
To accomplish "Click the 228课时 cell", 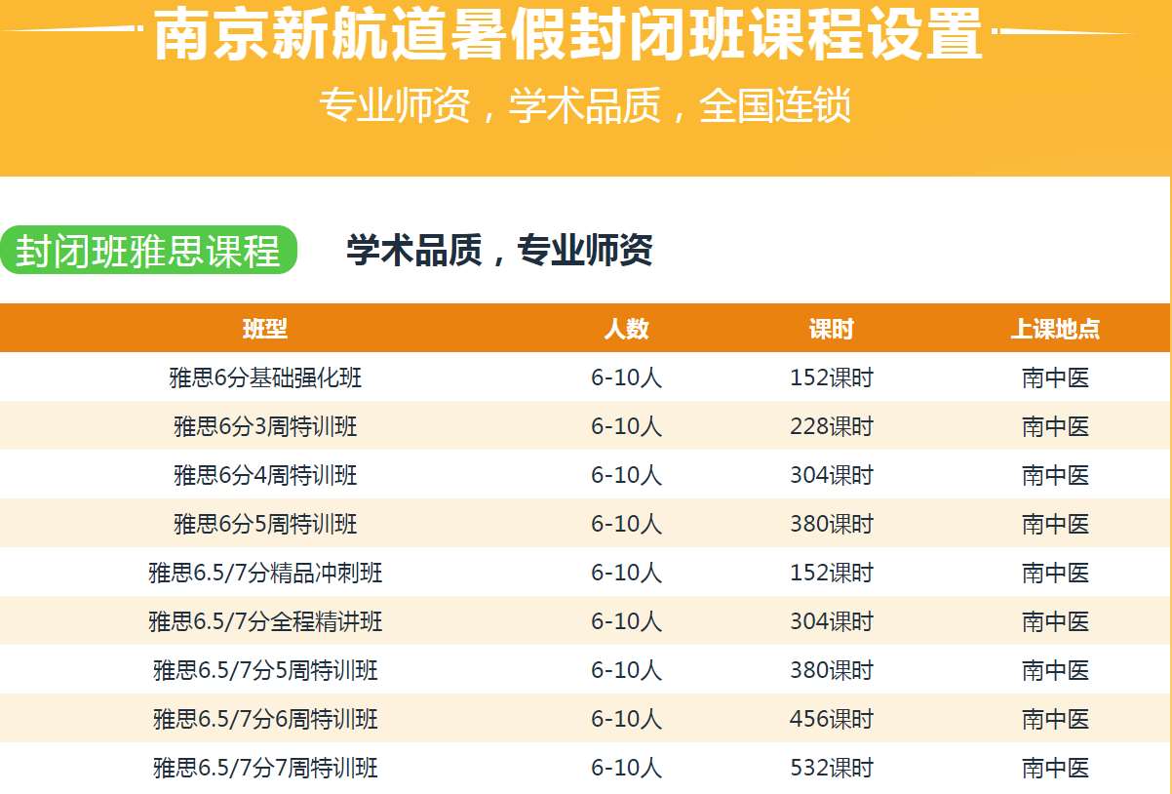I will 832,426.
